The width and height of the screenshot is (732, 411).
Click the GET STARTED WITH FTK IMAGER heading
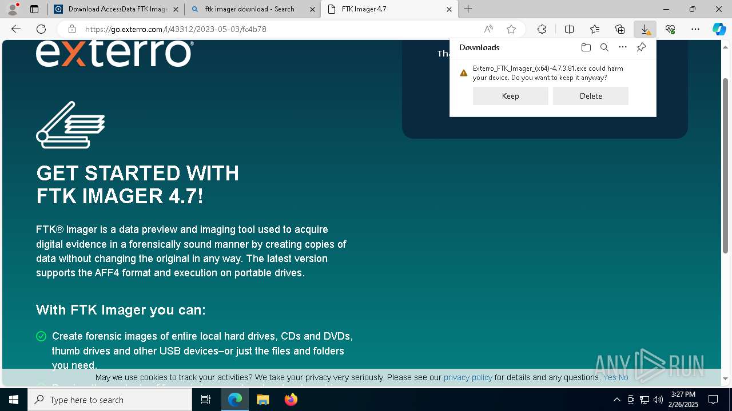pyautogui.click(x=138, y=184)
